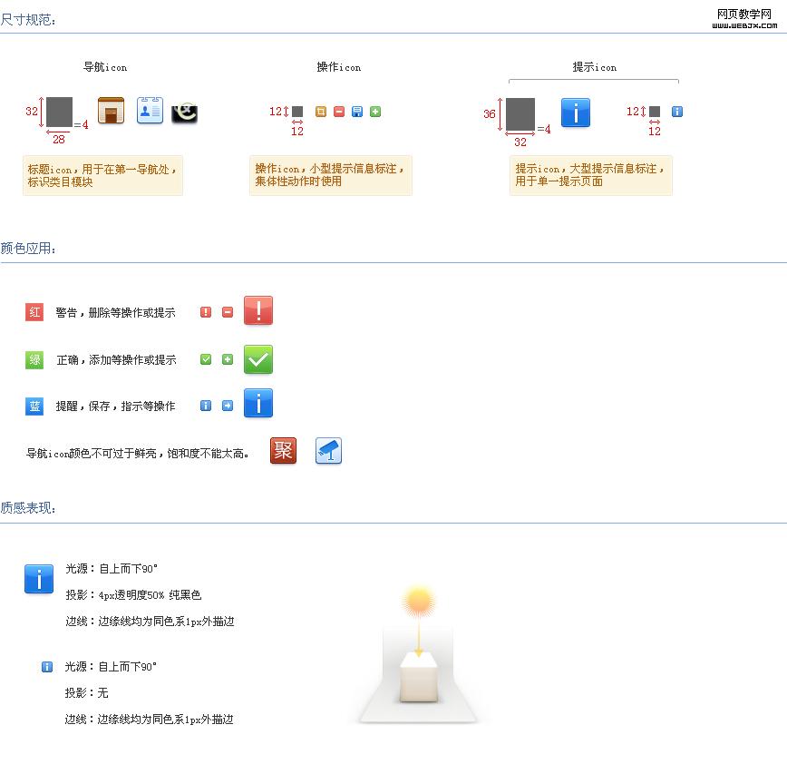The height and width of the screenshot is (764, 787).
Task: Click the blue surveillance camera icon
Action: [x=328, y=451]
